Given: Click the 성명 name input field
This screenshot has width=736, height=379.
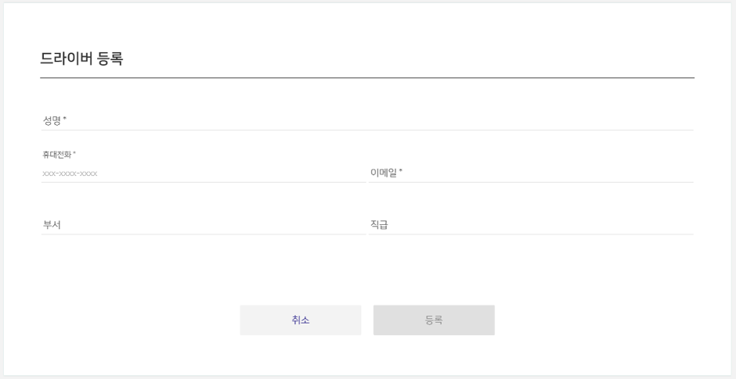Looking at the screenshot, I should 367,121.
